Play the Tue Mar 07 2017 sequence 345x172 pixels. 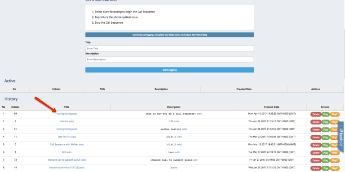pyautogui.click(x=326, y=153)
